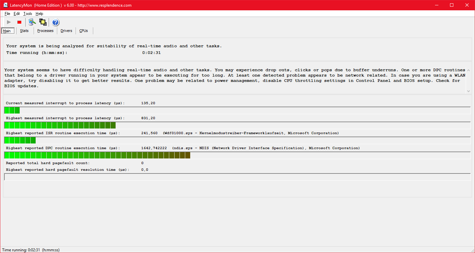Click the report text scrollbar down arrow

tap(468, 91)
